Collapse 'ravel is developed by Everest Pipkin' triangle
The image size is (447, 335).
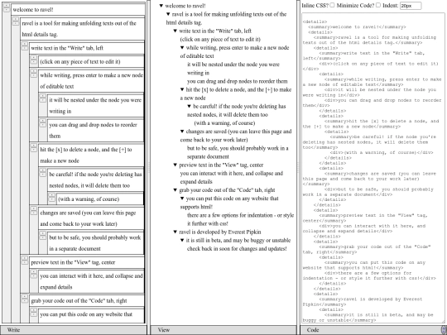coord(175,232)
